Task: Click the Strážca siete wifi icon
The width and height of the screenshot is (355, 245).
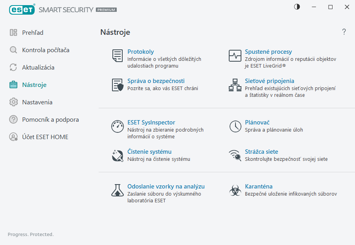Action: pos(235,156)
